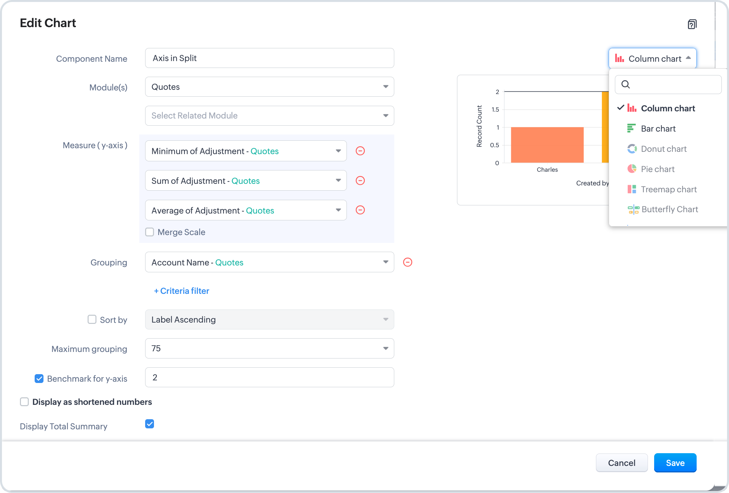
Task: Remove the Sum of Adjustment measure
Action: [x=360, y=181]
